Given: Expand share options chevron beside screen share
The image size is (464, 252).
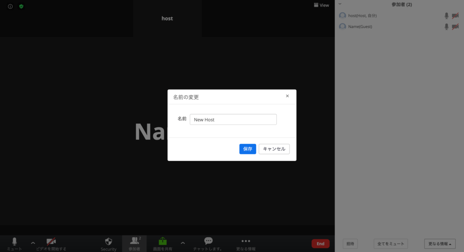Looking at the screenshot, I should pos(183,243).
